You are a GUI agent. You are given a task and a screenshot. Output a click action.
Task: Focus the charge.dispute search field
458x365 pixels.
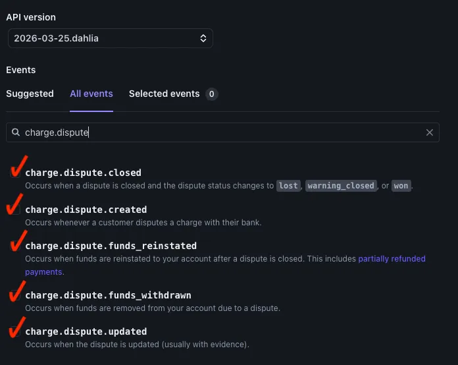[x=222, y=132]
